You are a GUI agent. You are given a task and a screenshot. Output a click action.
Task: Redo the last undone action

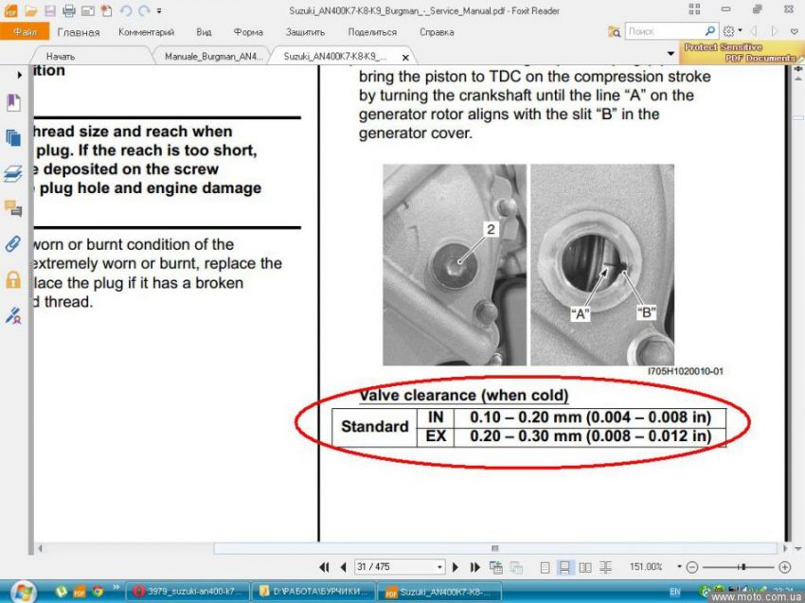[x=144, y=10]
